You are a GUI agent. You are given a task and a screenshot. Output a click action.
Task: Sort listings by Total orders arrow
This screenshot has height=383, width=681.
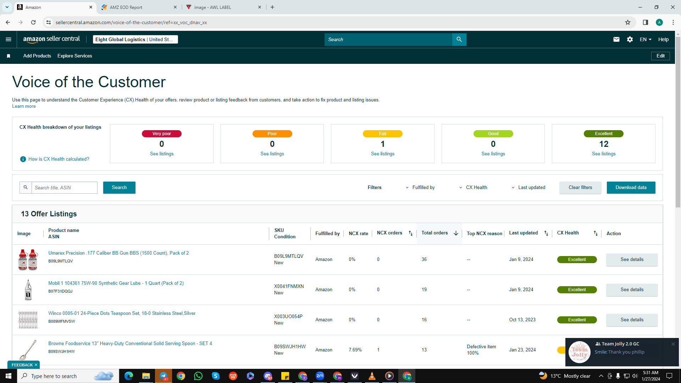[456, 233]
